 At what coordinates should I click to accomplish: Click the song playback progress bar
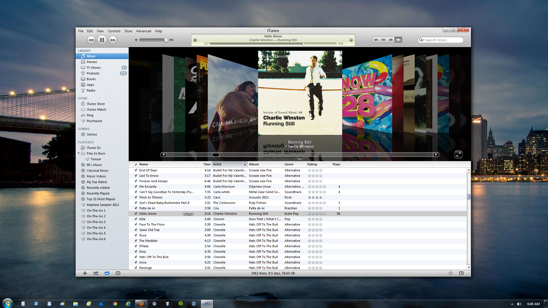coord(273,44)
